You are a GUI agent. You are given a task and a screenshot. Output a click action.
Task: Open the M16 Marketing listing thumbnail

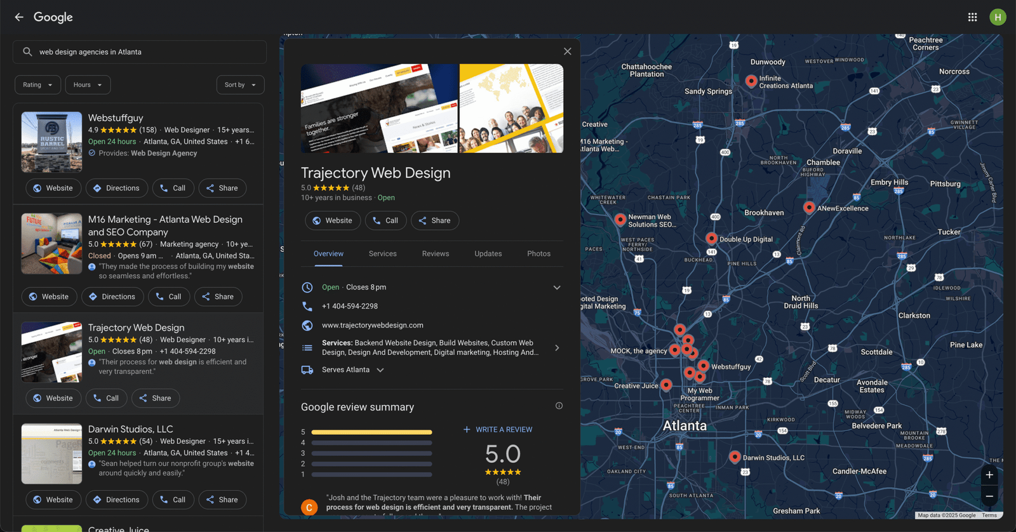click(51, 244)
